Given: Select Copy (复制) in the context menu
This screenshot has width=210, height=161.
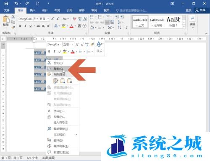Looking at the screenshot, I should [x=63, y=69].
